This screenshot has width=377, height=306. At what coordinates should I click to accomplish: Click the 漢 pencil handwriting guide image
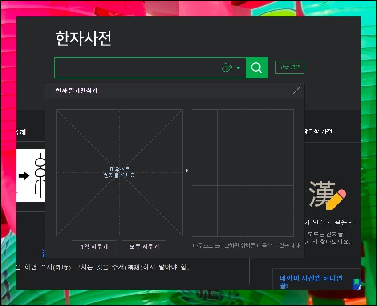(328, 195)
